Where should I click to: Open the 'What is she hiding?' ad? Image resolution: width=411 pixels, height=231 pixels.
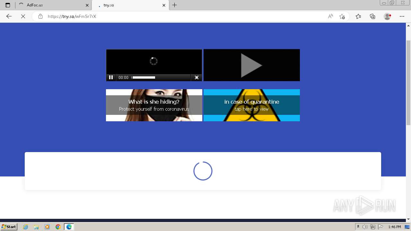click(x=154, y=105)
